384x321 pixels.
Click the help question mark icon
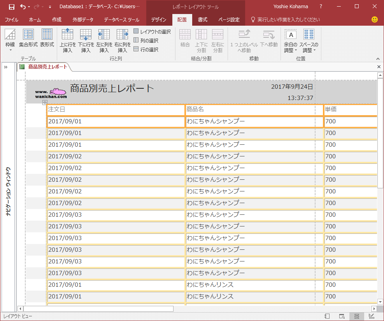321,7
